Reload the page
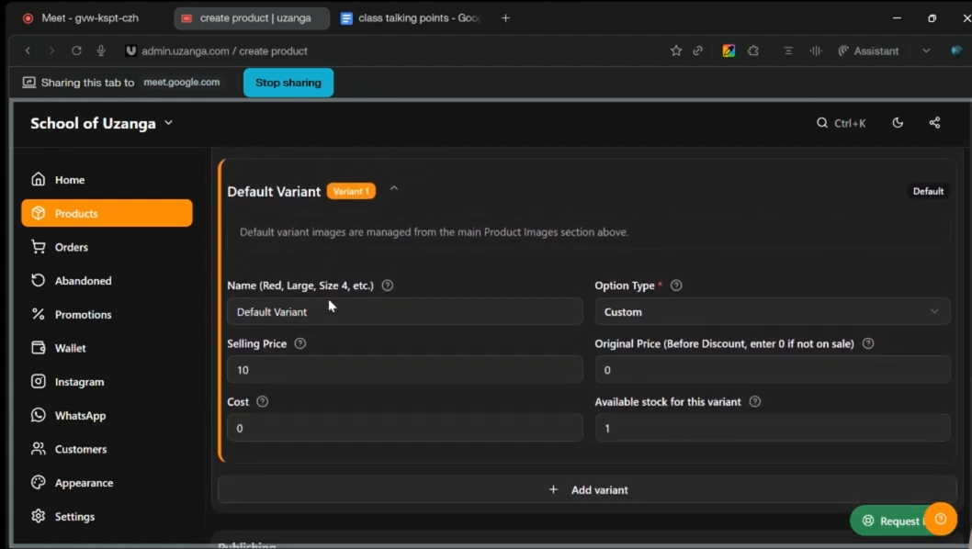The height and width of the screenshot is (549, 972). (x=76, y=50)
